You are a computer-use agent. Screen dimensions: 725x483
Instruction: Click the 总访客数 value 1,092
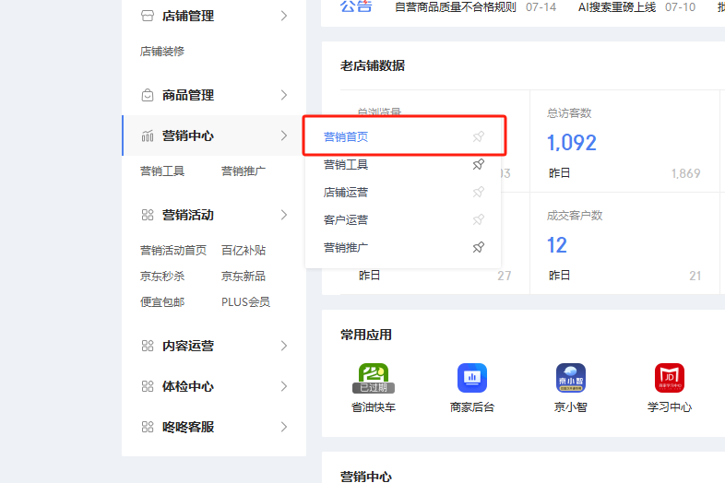click(x=572, y=143)
